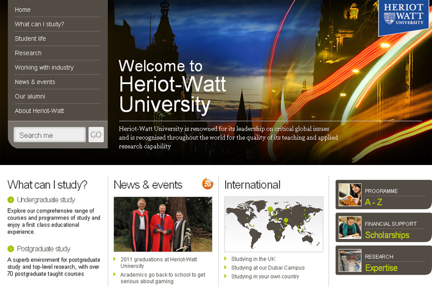Image resolution: width=432 pixels, height=295 pixels.
Task: Click the Heriot-Watt University logo
Action: 403,16
